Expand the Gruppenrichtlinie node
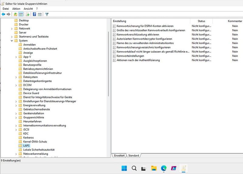 click(x=16, y=118)
